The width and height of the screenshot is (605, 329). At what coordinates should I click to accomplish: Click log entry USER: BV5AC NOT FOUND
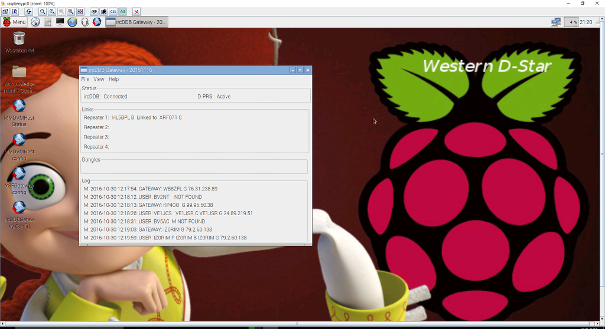[144, 222]
